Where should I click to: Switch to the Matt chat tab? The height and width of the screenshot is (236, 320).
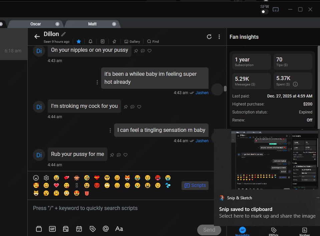92,24
